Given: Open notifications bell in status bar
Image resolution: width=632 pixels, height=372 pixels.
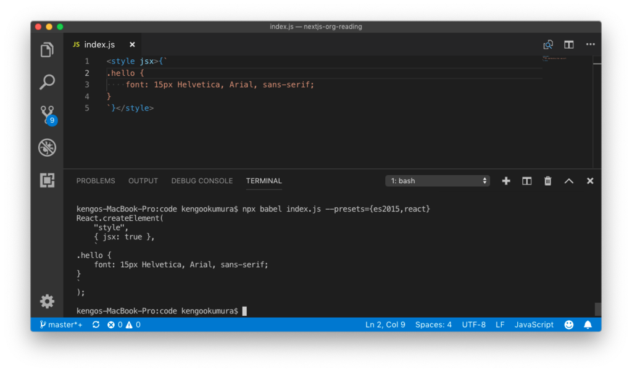Looking at the screenshot, I should 588,325.
